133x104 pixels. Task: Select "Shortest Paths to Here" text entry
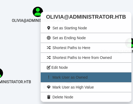coord(71,48)
